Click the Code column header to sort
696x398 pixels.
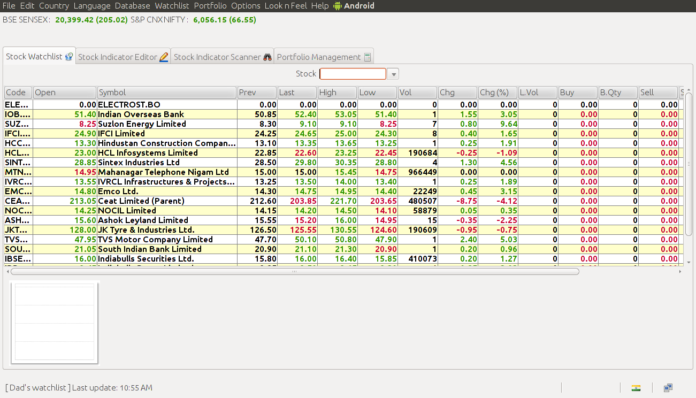click(x=17, y=92)
